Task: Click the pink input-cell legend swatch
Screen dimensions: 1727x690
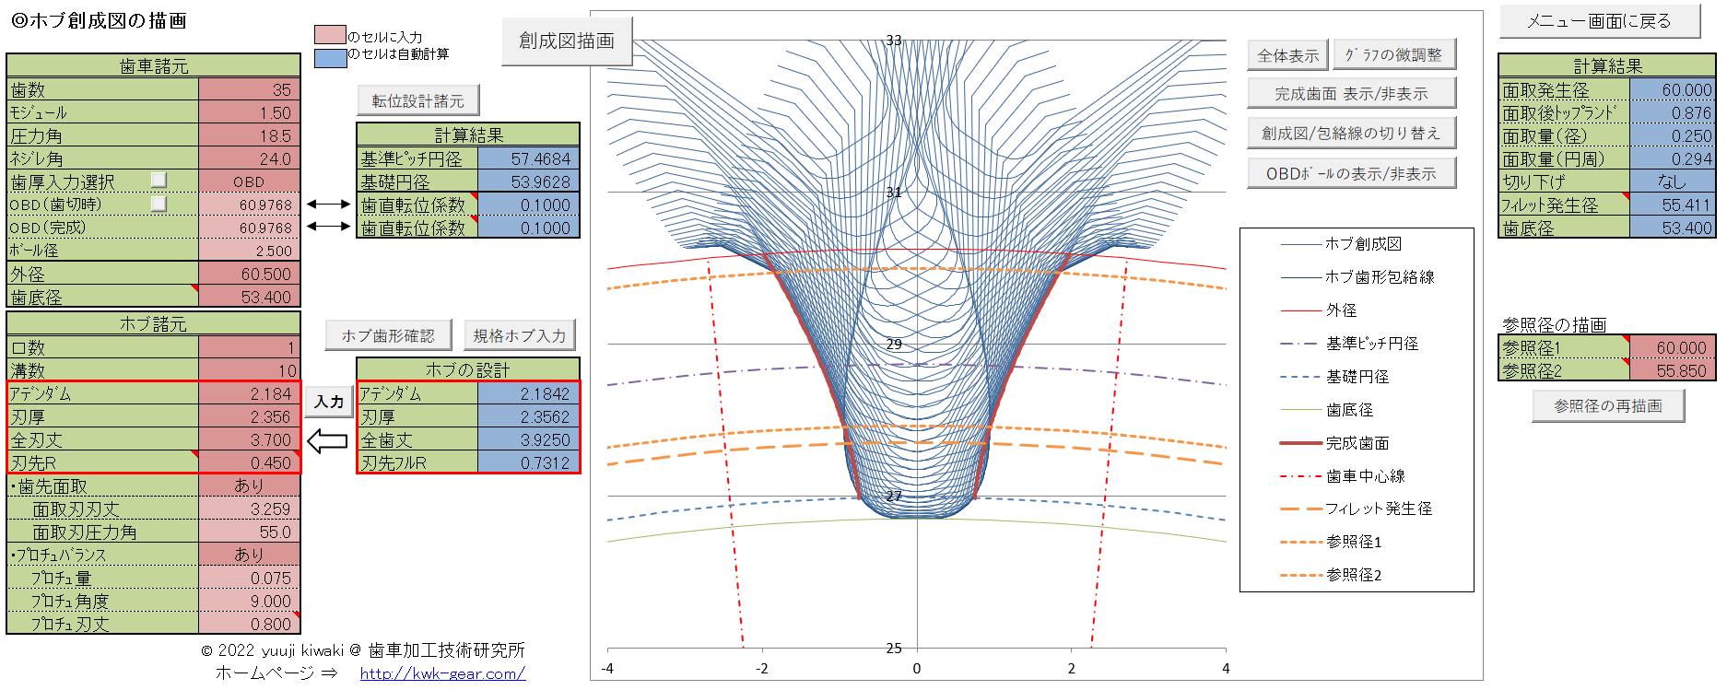Action: [x=329, y=35]
